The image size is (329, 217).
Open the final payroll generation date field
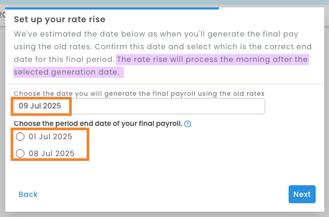tap(139, 106)
